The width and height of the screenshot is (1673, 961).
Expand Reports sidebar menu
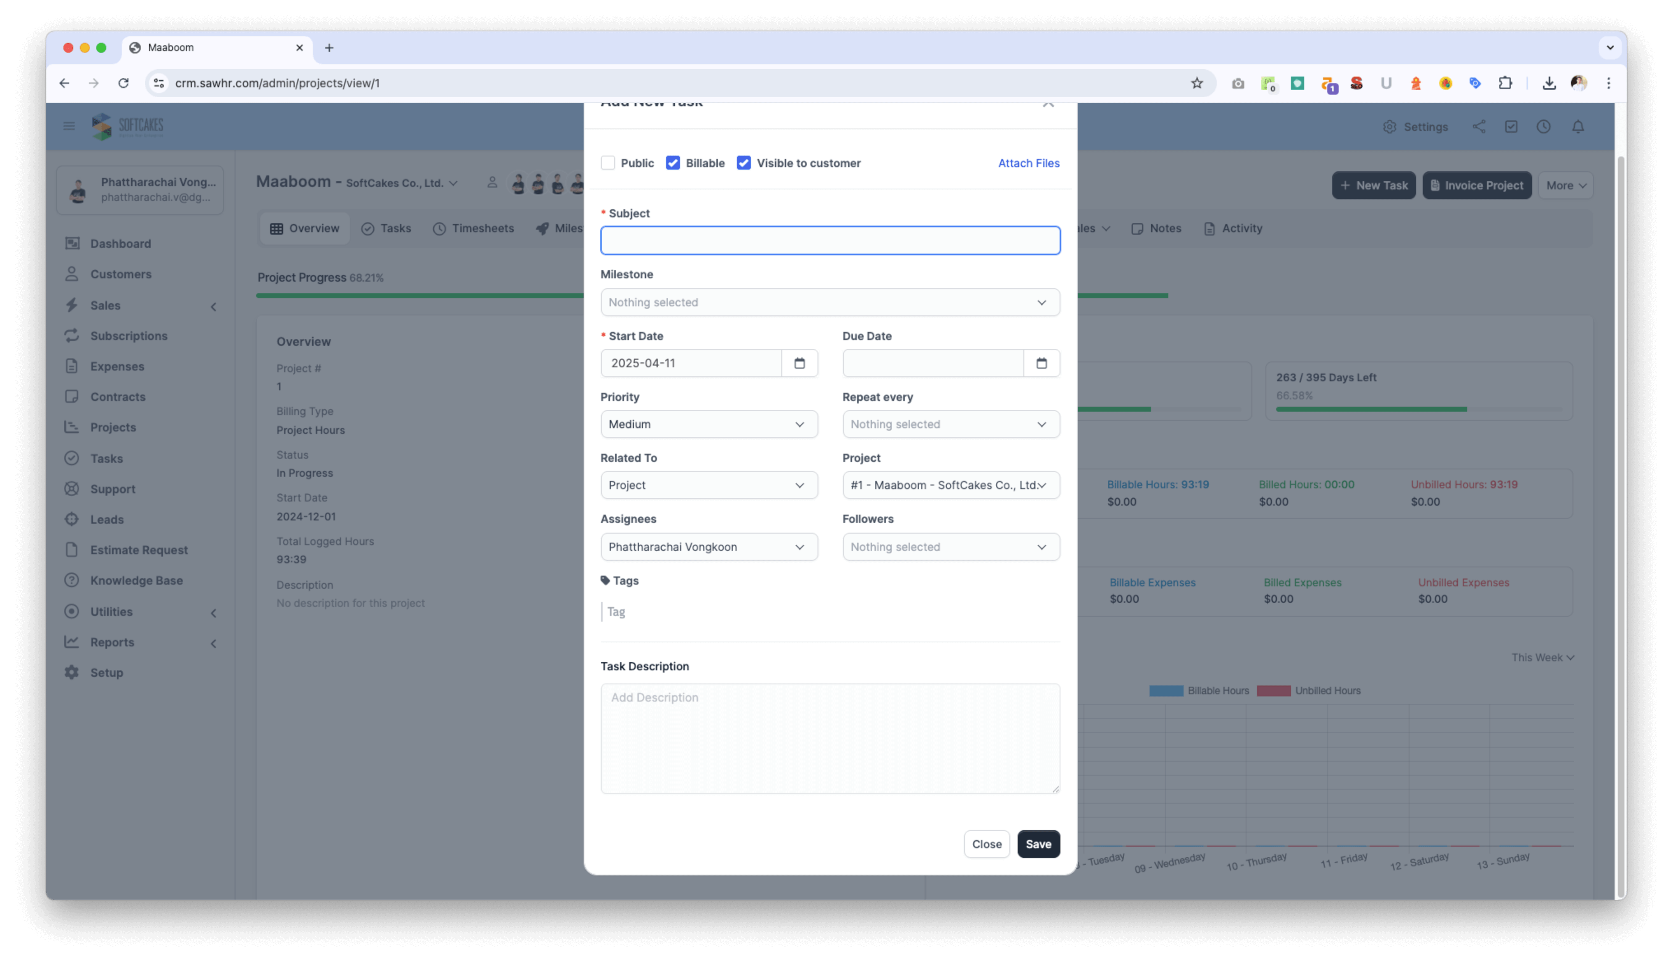(x=140, y=642)
